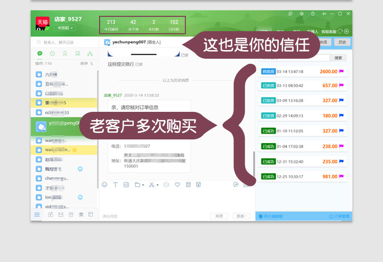Click the 搜索 search button in order panel
The image size is (383, 262).
coord(338,58)
